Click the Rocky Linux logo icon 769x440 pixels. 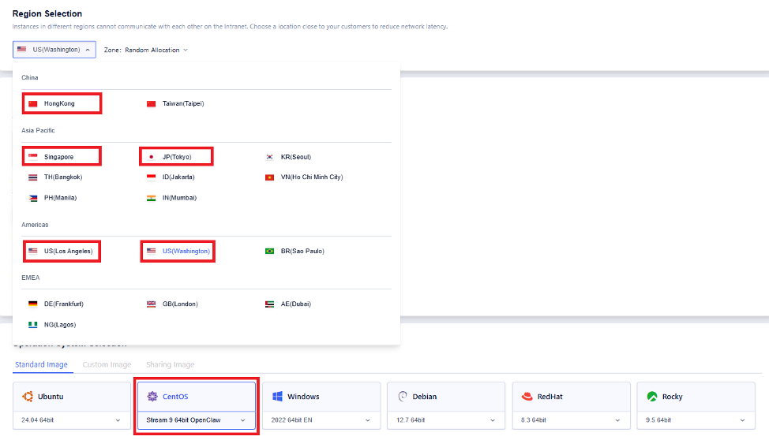pyautogui.click(x=652, y=397)
